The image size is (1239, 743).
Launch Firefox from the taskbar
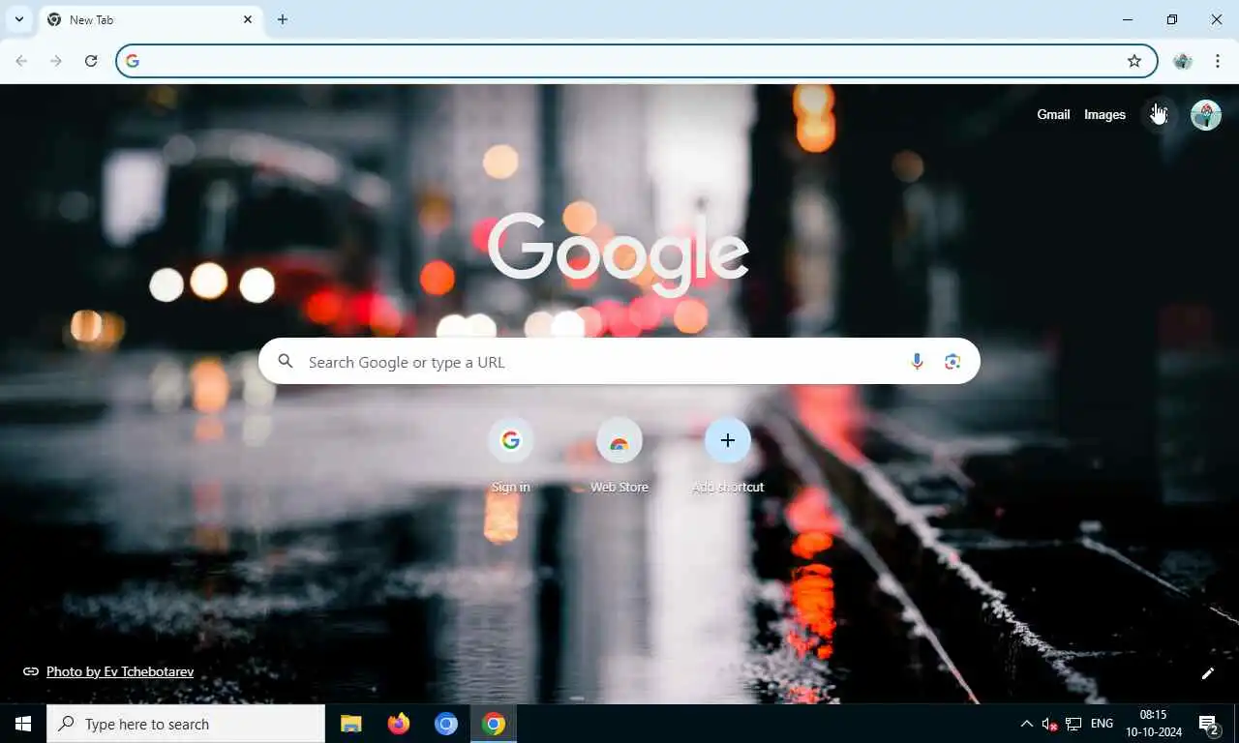tap(399, 724)
